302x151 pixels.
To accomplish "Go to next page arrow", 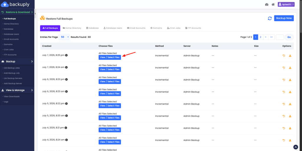I will (x=266, y=37).
